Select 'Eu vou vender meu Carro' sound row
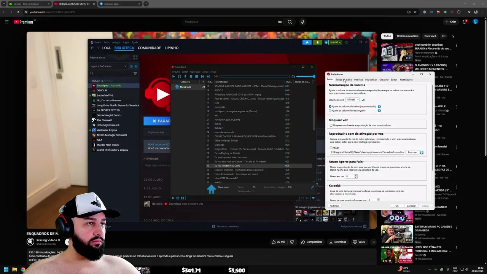 pos(259,166)
